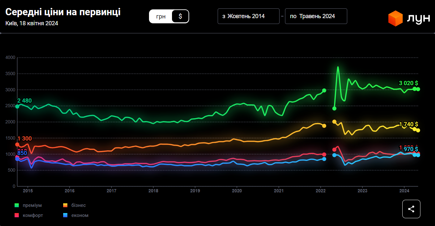Image resolution: width=435 pixels, height=226 pixels.
Task: Click the orange LUN cube logo
Action: point(395,18)
